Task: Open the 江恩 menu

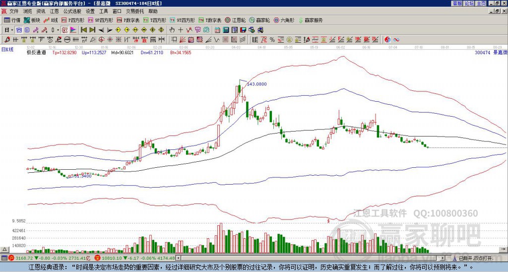Action: point(55,11)
